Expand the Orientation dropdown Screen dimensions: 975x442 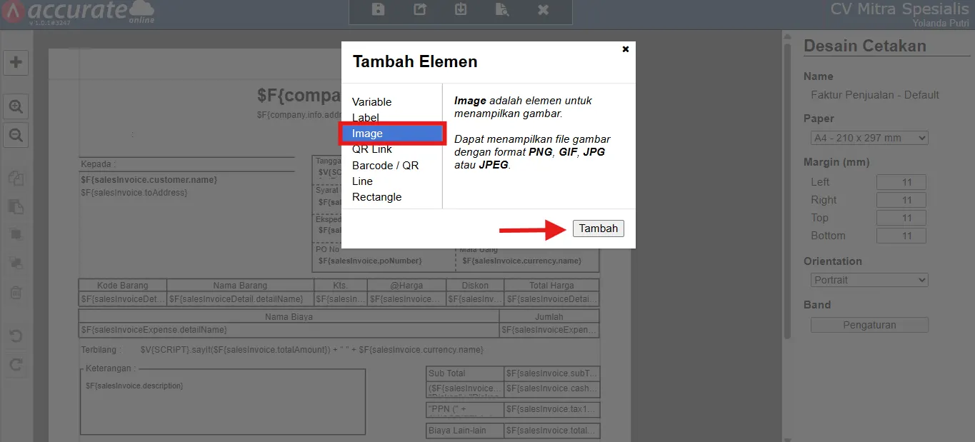pyautogui.click(x=869, y=280)
